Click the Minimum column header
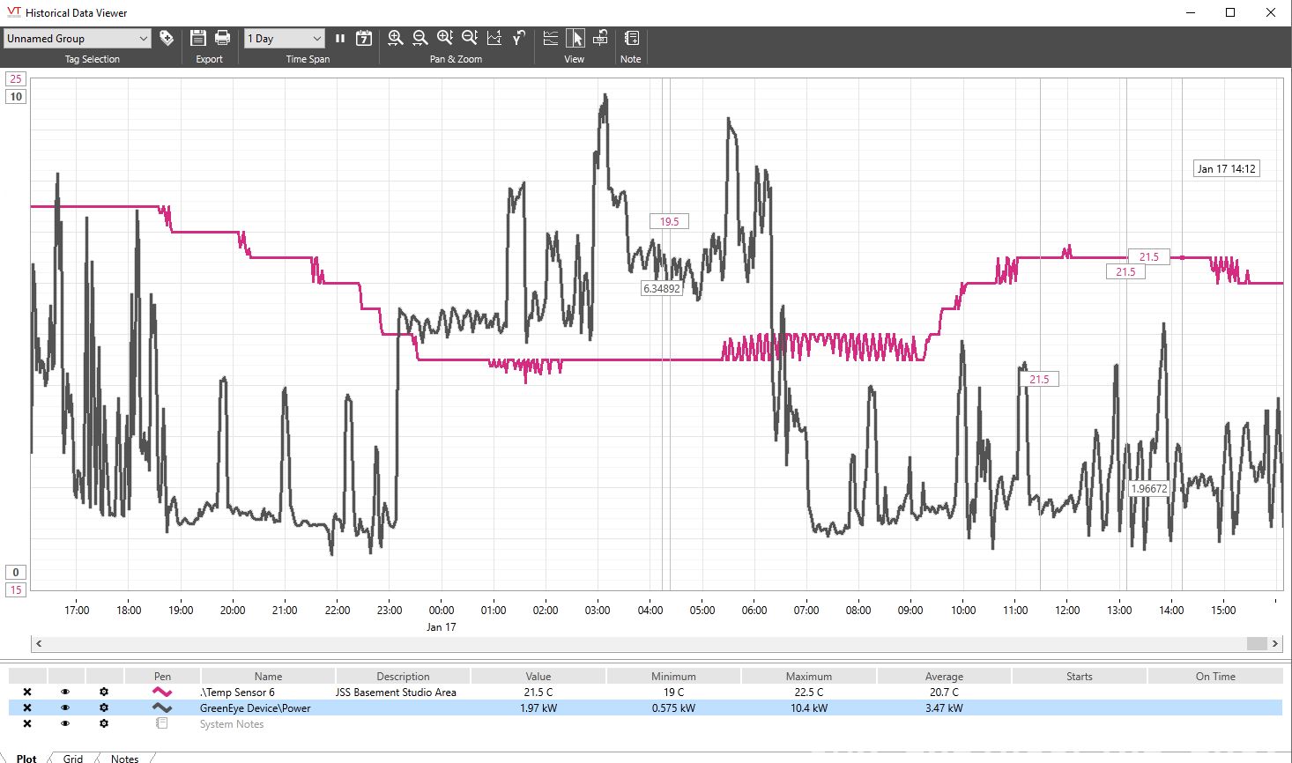This screenshot has width=1292, height=763. point(673,677)
